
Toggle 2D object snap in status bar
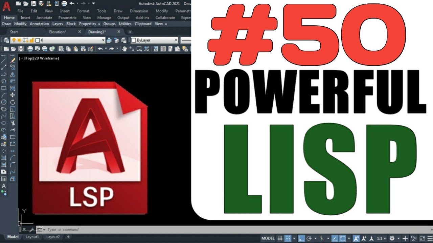(x=342, y=238)
